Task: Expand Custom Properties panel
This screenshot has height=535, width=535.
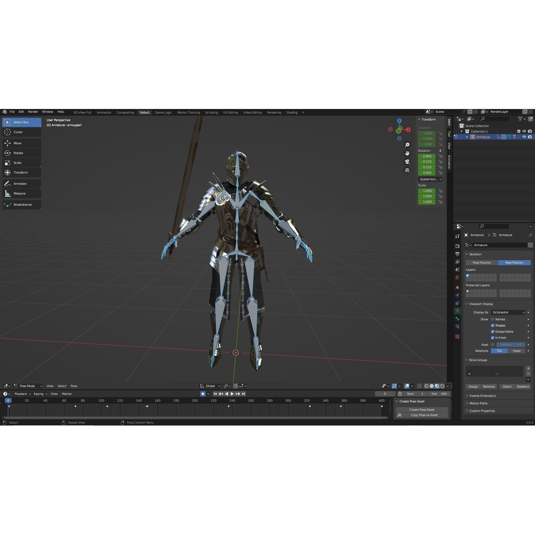Action: click(x=482, y=411)
